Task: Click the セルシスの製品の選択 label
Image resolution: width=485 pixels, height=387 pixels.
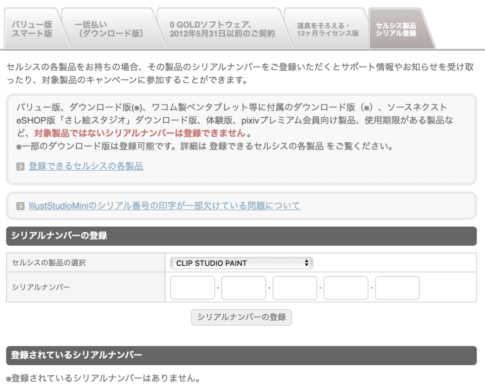Action: tap(48, 263)
